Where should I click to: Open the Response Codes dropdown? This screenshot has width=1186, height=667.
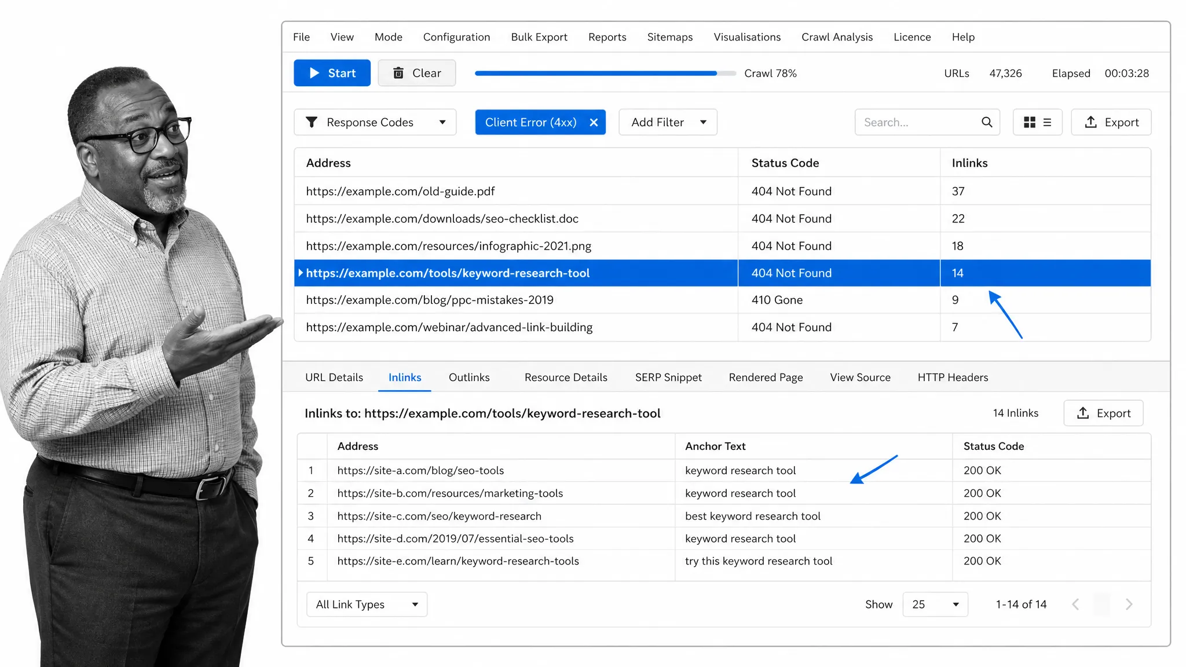click(x=375, y=122)
